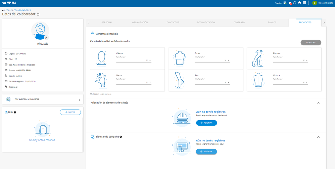Image resolution: width=335 pixels, height=169 pixels.
Task: Switch to the DOCUMENTACIÓN tab
Action: coord(206,23)
